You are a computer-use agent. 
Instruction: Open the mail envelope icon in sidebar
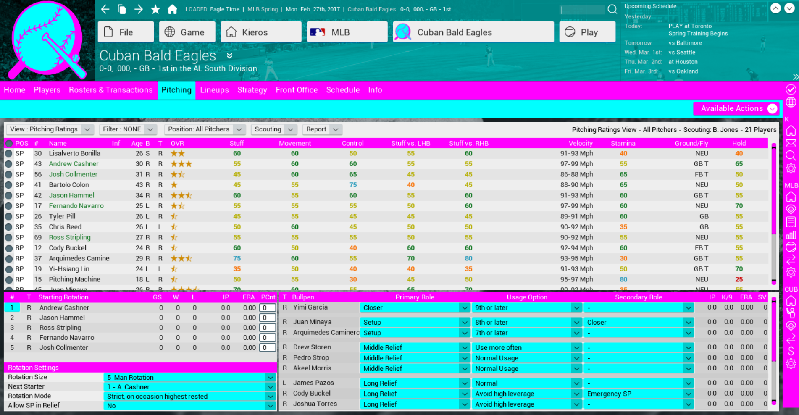791,143
